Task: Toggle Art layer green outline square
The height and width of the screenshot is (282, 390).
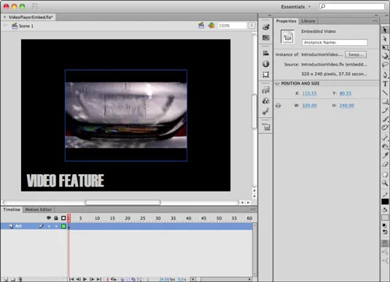Action: [x=63, y=226]
